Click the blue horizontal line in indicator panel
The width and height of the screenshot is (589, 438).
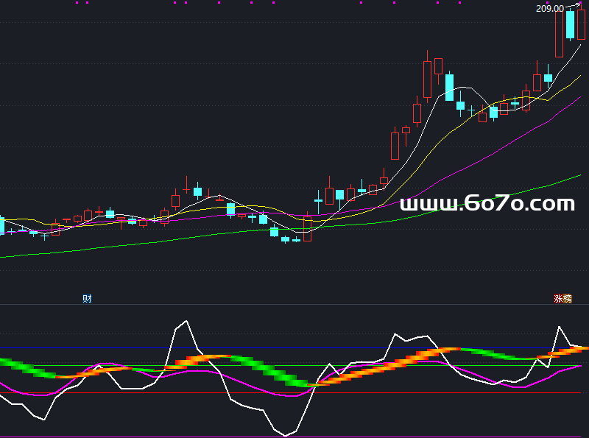coord(221,347)
